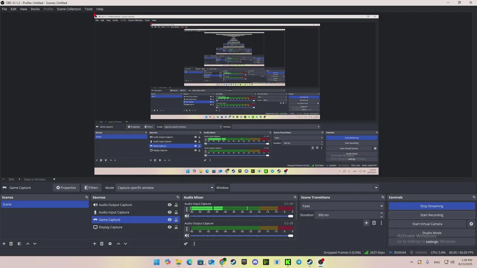Open the Scene Collection menu
This screenshot has height=268, width=477.
point(69,9)
